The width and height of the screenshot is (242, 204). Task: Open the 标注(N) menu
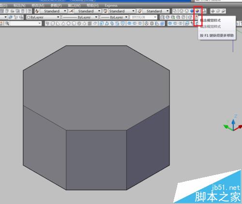[19, 5]
